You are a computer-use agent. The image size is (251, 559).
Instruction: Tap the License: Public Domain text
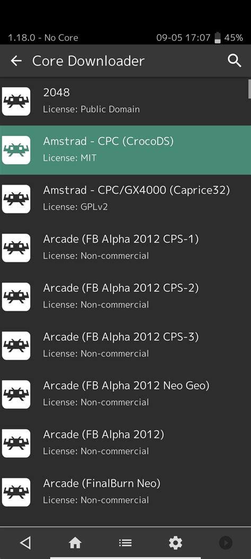(x=92, y=109)
